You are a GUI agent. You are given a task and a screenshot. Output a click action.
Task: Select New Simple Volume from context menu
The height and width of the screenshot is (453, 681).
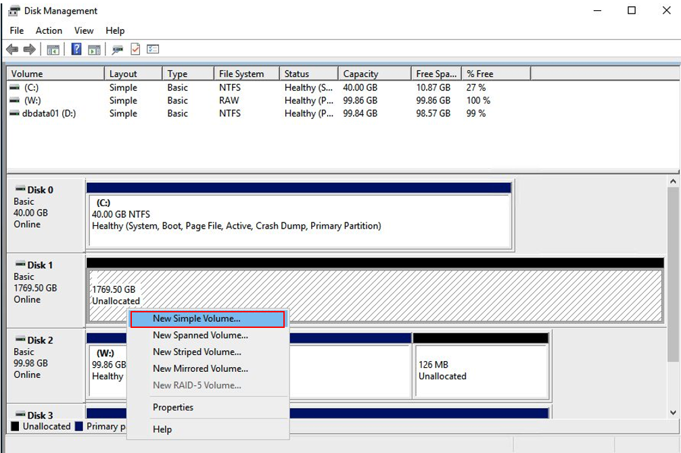196,318
